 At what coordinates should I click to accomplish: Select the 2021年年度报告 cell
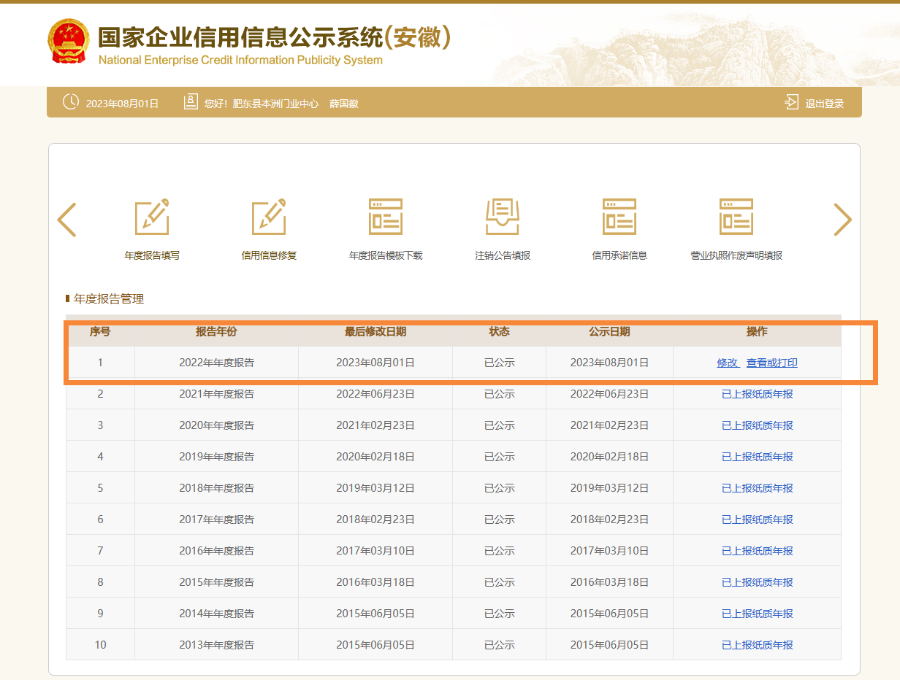click(x=216, y=394)
